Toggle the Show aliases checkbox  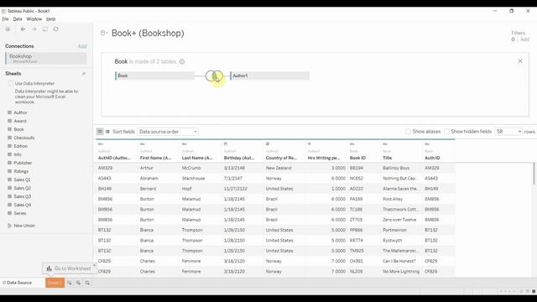click(x=409, y=132)
